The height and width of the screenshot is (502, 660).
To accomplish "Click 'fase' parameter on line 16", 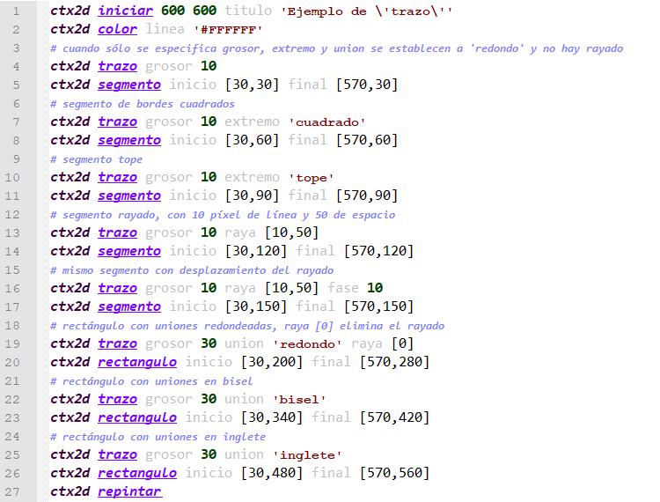I will [343, 288].
